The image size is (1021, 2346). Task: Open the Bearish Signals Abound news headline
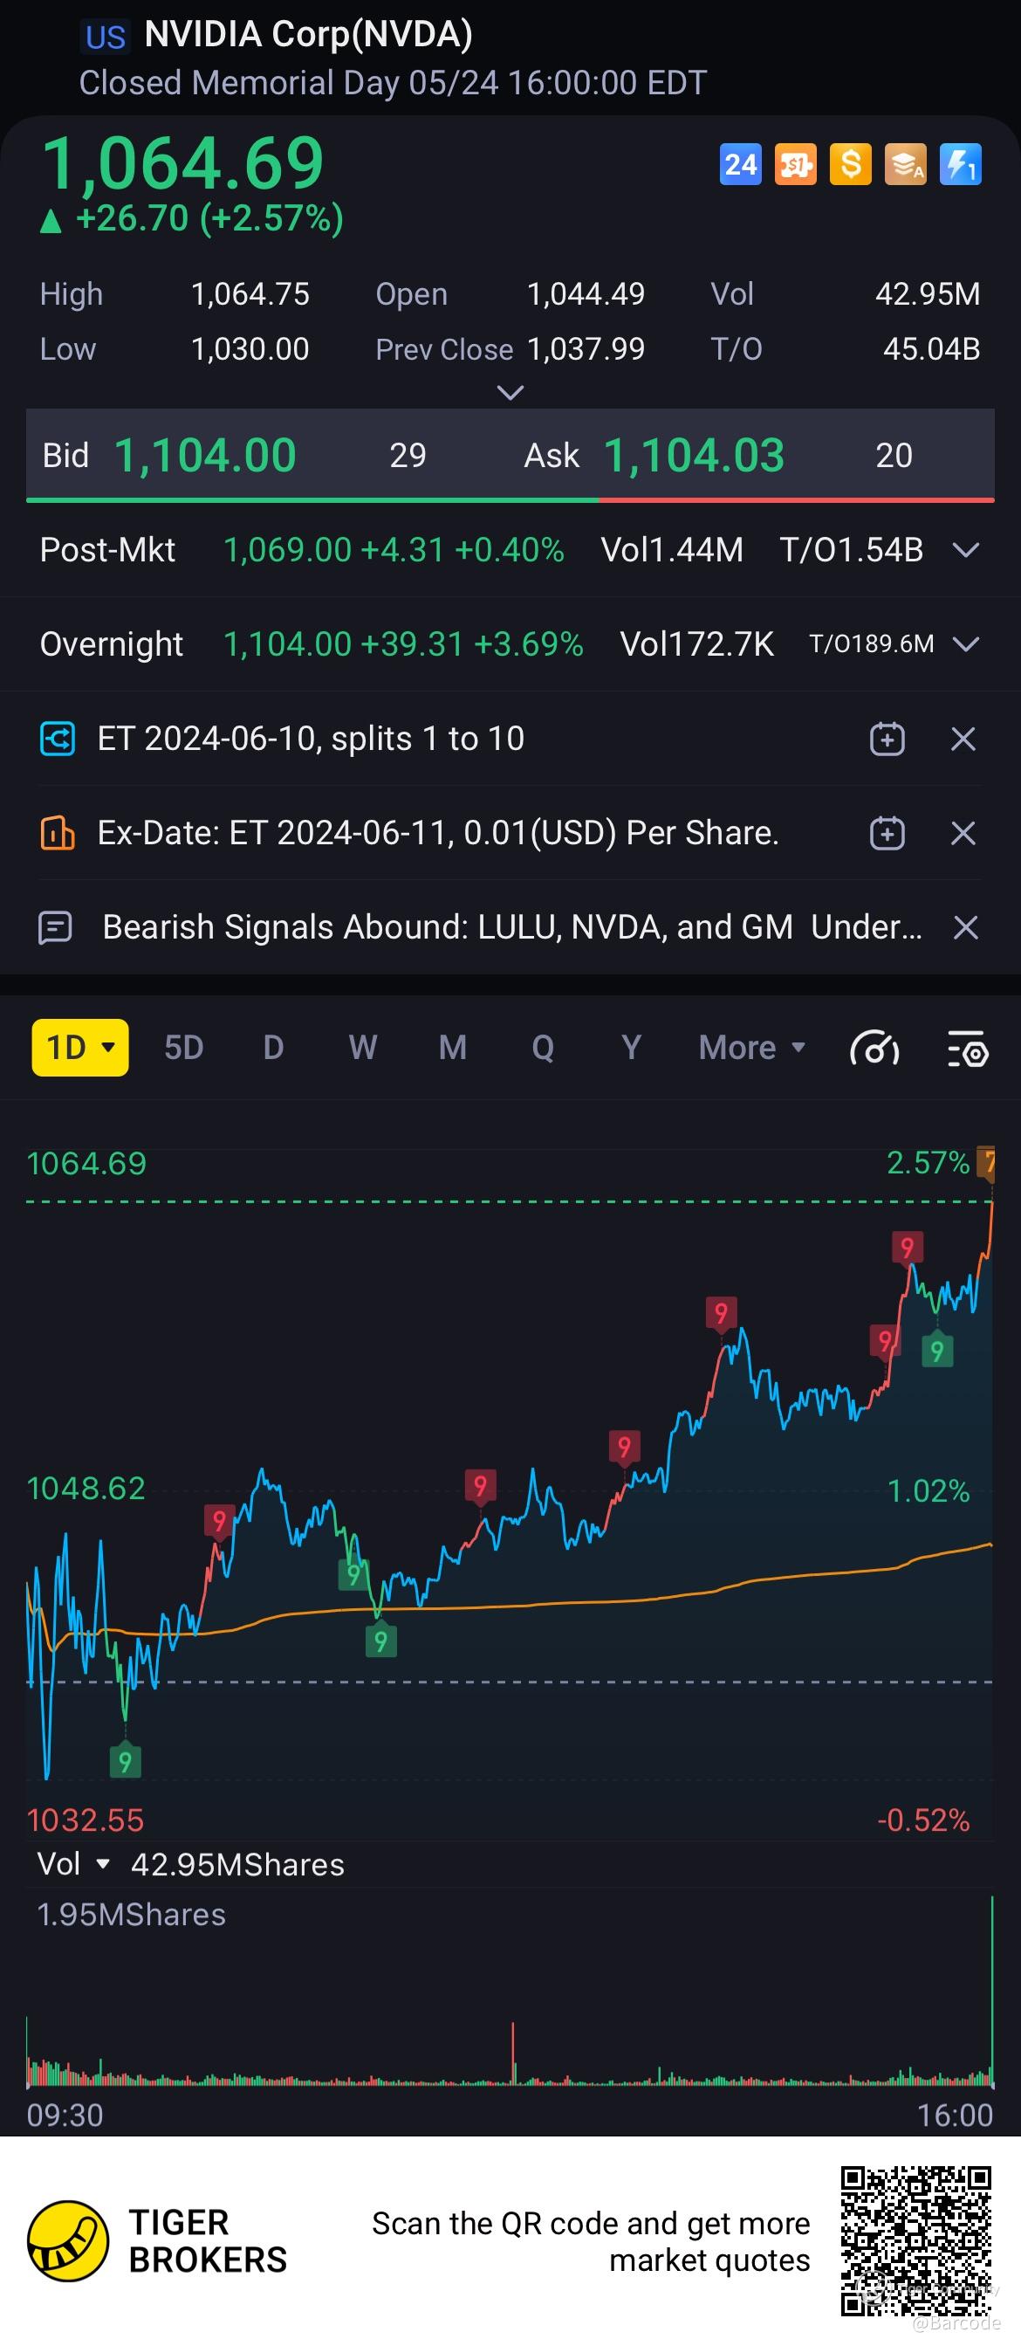(x=512, y=927)
